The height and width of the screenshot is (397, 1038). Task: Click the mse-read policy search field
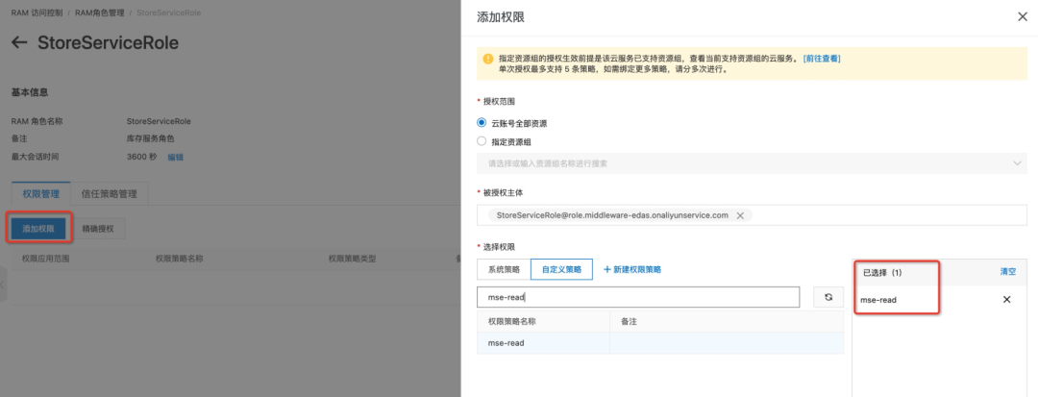[638, 297]
